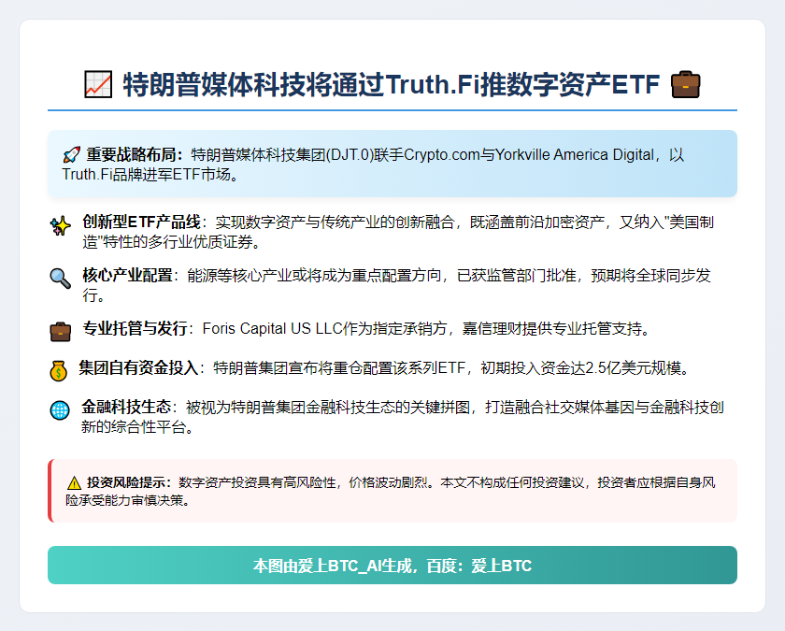Click the text Foris Capital US LLC
Viewport: 785px width, 631px height.
click(x=272, y=328)
